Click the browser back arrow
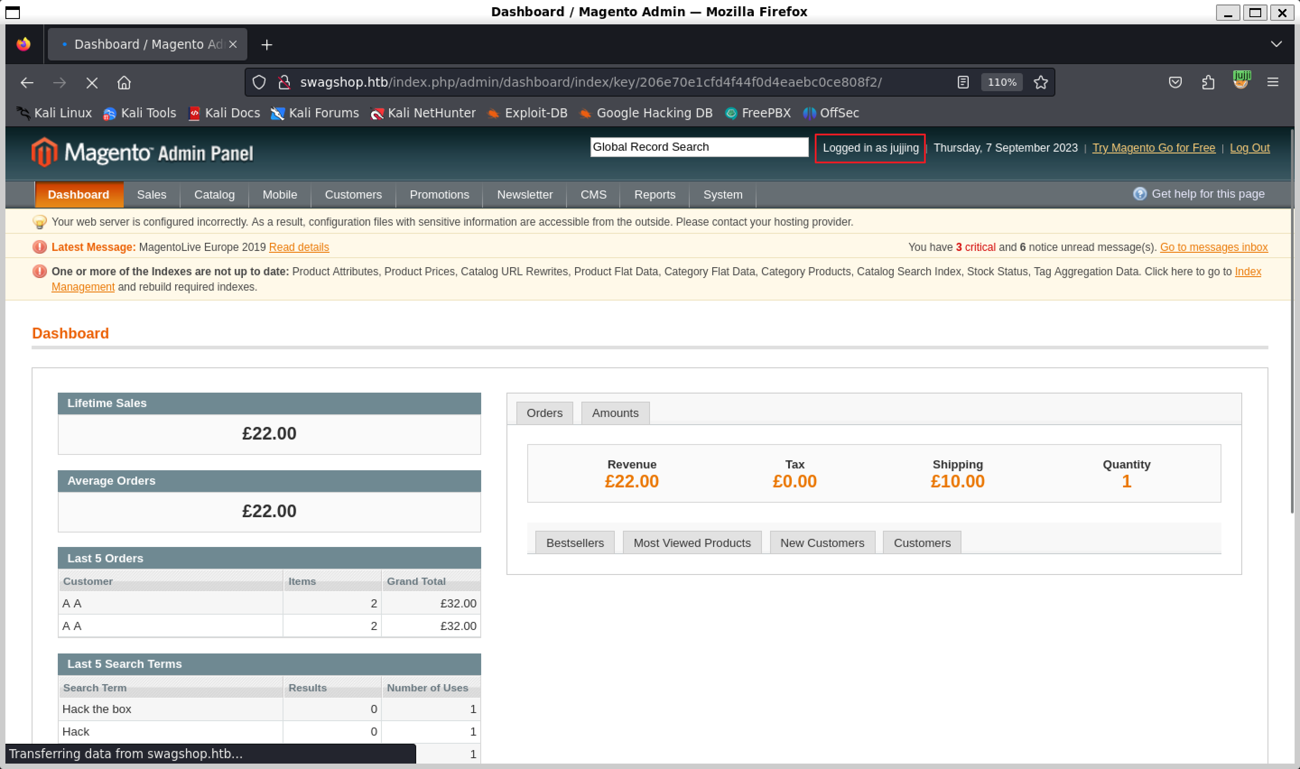1300x769 pixels. point(27,83)
